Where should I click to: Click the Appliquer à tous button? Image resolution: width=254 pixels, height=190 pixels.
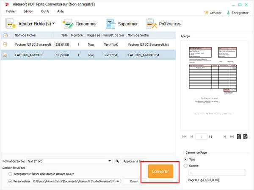[x=134, y=161]
